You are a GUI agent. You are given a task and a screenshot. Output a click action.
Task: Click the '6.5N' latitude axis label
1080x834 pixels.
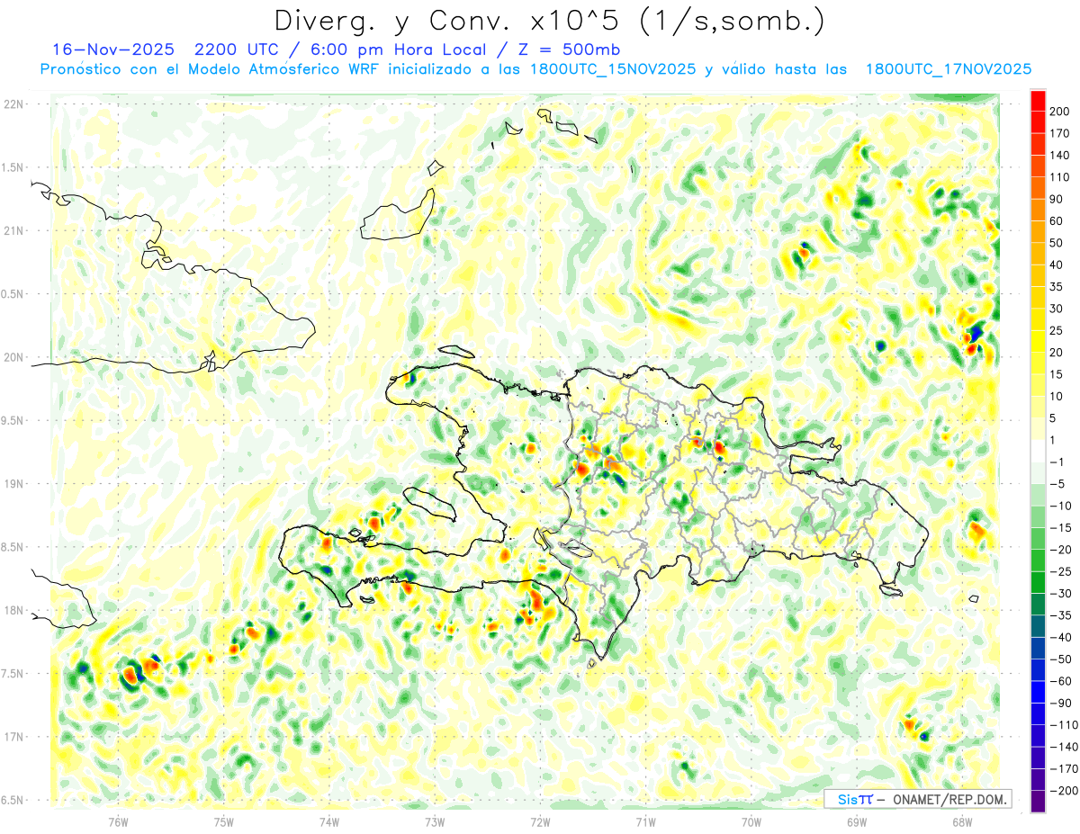[12, 800]
